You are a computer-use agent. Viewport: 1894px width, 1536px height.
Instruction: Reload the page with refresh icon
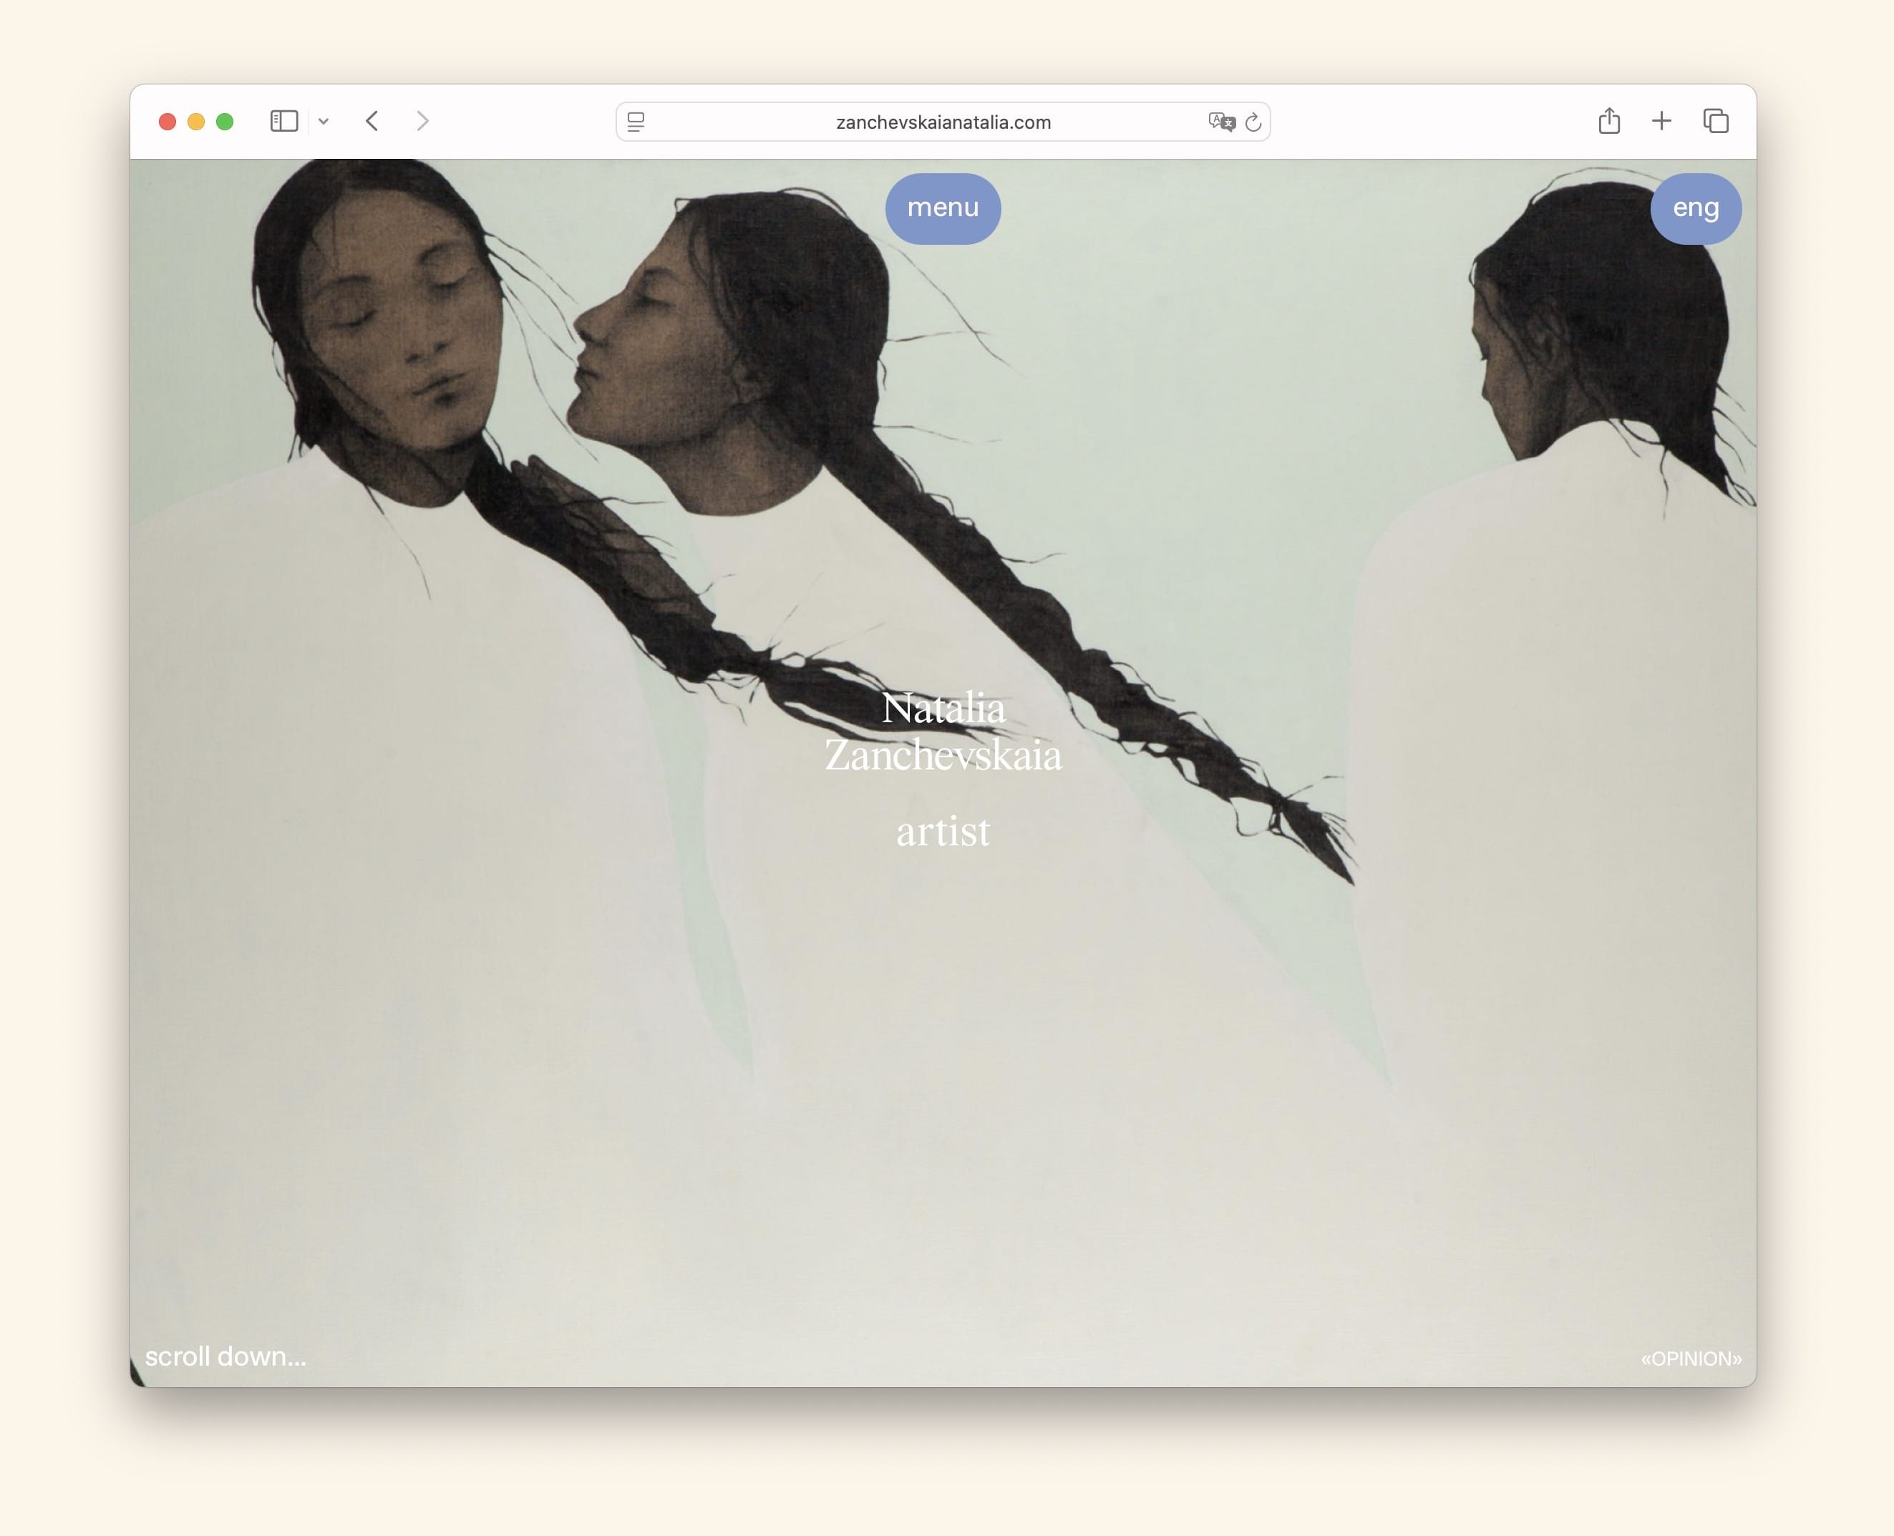click(1253, 122)
